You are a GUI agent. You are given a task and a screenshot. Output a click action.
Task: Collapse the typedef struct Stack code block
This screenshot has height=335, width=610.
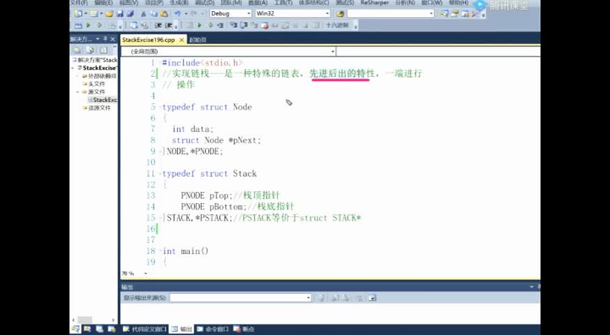coord(161,174)
